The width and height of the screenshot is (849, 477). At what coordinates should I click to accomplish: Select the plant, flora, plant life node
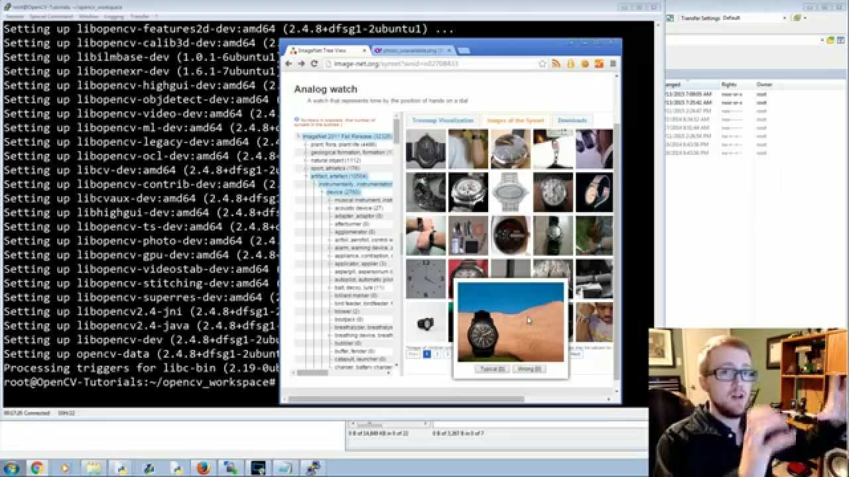tap(343, 144)
